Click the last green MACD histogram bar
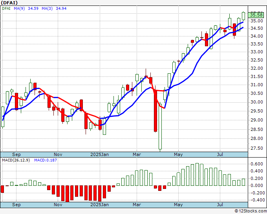This screenshot has height=214, width=267. tap(243, 182)
